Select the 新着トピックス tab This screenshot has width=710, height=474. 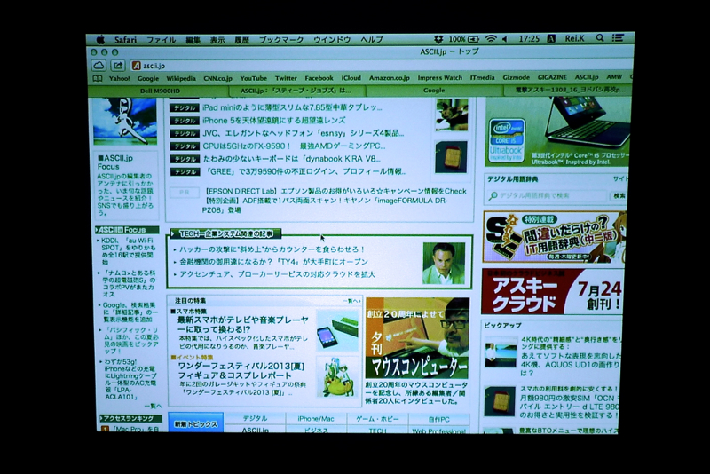coord(196,423)
